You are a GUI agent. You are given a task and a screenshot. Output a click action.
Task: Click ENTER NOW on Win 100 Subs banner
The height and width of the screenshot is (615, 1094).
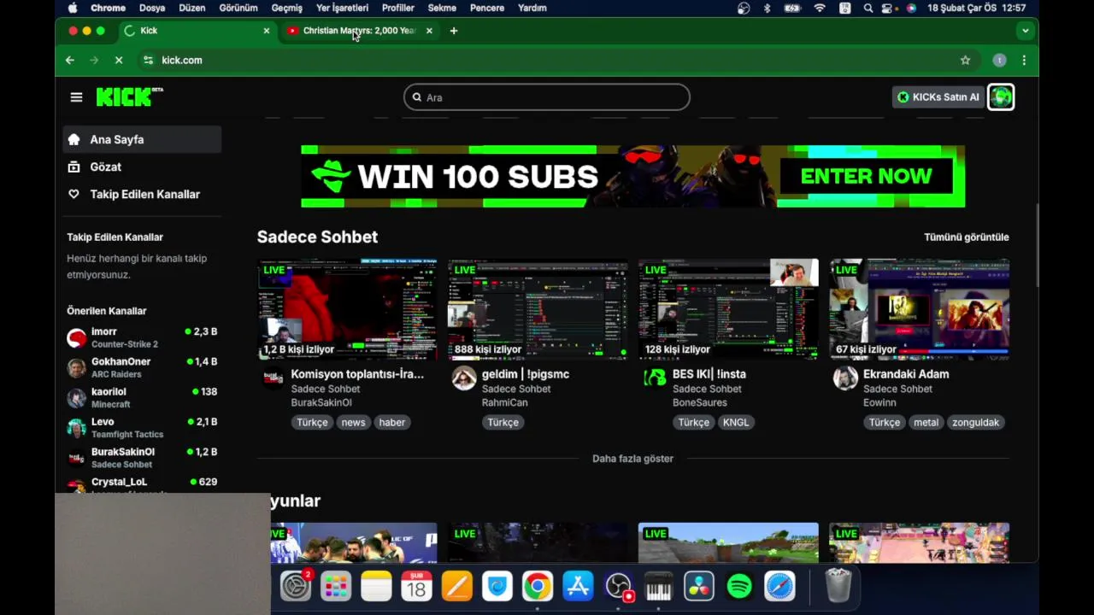point(867,177)
